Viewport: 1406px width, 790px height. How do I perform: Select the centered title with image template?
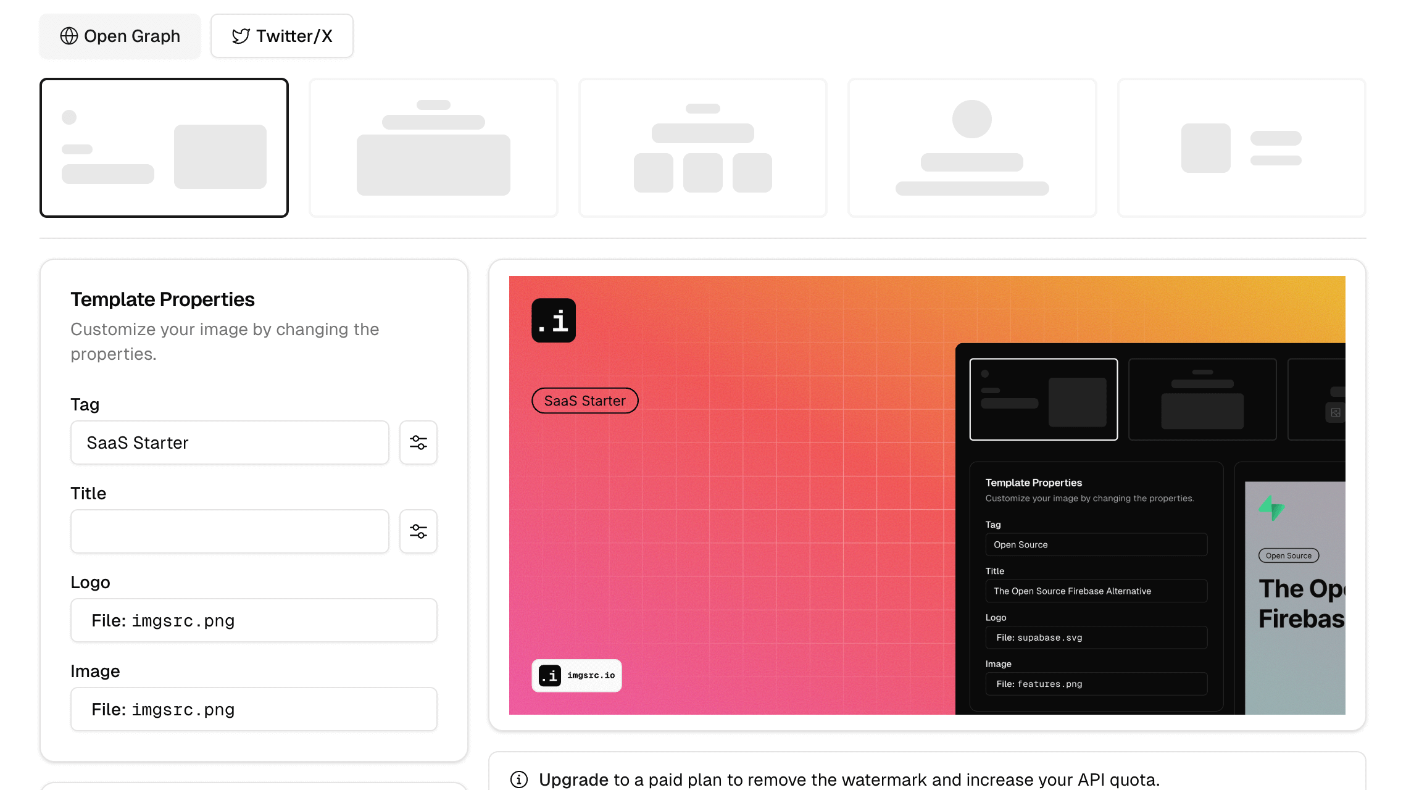tap(433, 148)
